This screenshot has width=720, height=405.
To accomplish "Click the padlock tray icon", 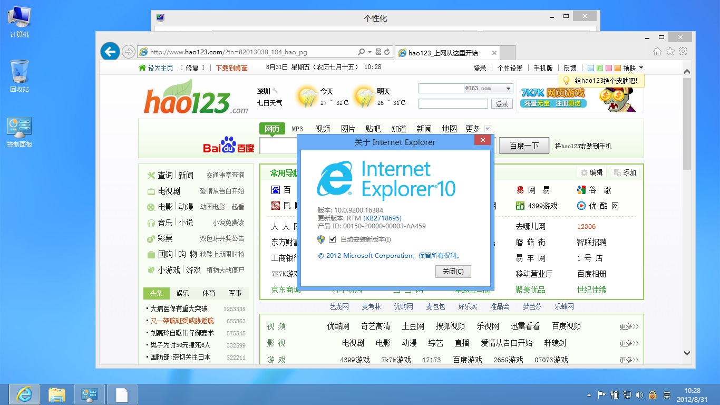I will pos(653,394).
